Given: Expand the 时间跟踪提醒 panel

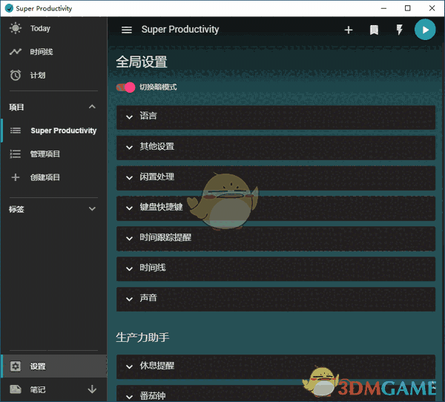Looking at the screenshot, I should (276, 239).
